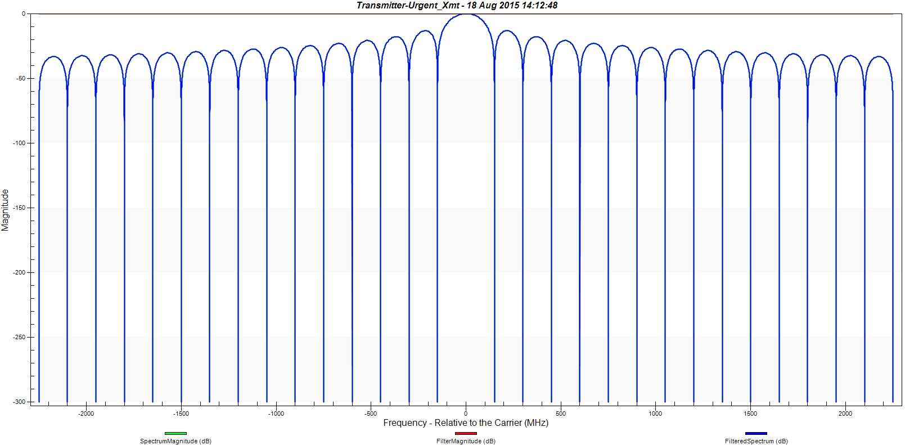Click the -2000 tick label on x-axis
Screen dimensions: 914x445
tap(85, 413)
